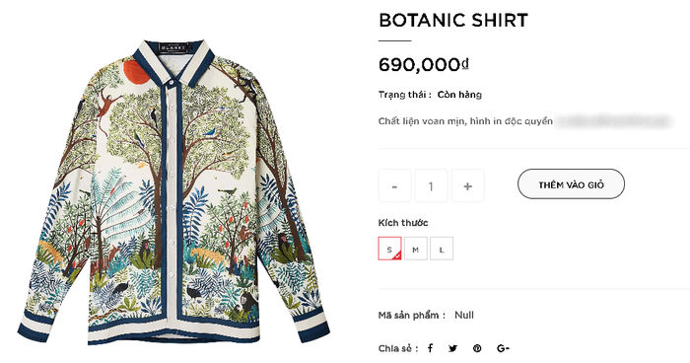Decrease quantity with the minus button
The image size is (690, 363).
coord(394,185)
